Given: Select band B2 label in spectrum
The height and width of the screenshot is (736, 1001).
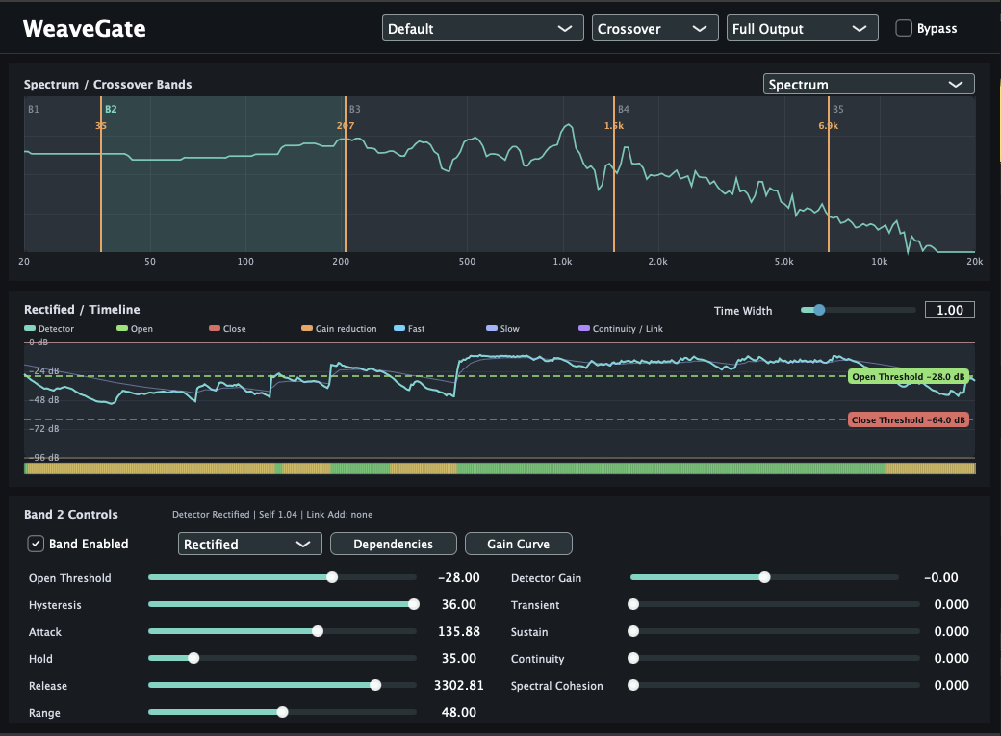Looking at the screenshot, I should click(x=111, y=109).
